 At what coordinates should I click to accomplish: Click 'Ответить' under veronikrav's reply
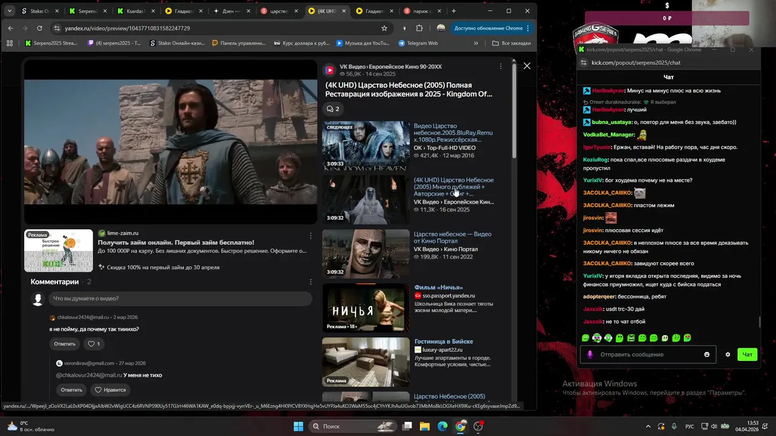tap(71, 390)
